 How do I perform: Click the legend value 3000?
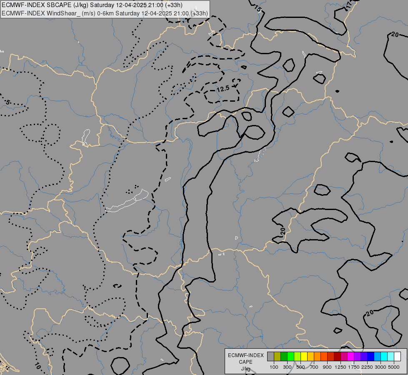point(380,367)
